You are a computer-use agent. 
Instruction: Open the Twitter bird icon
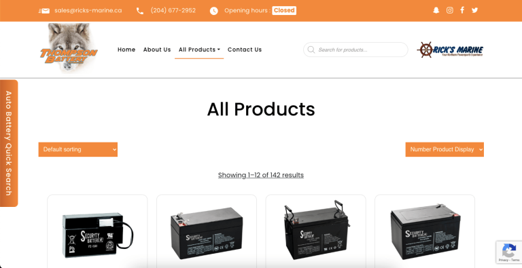[x=474, y=10]
